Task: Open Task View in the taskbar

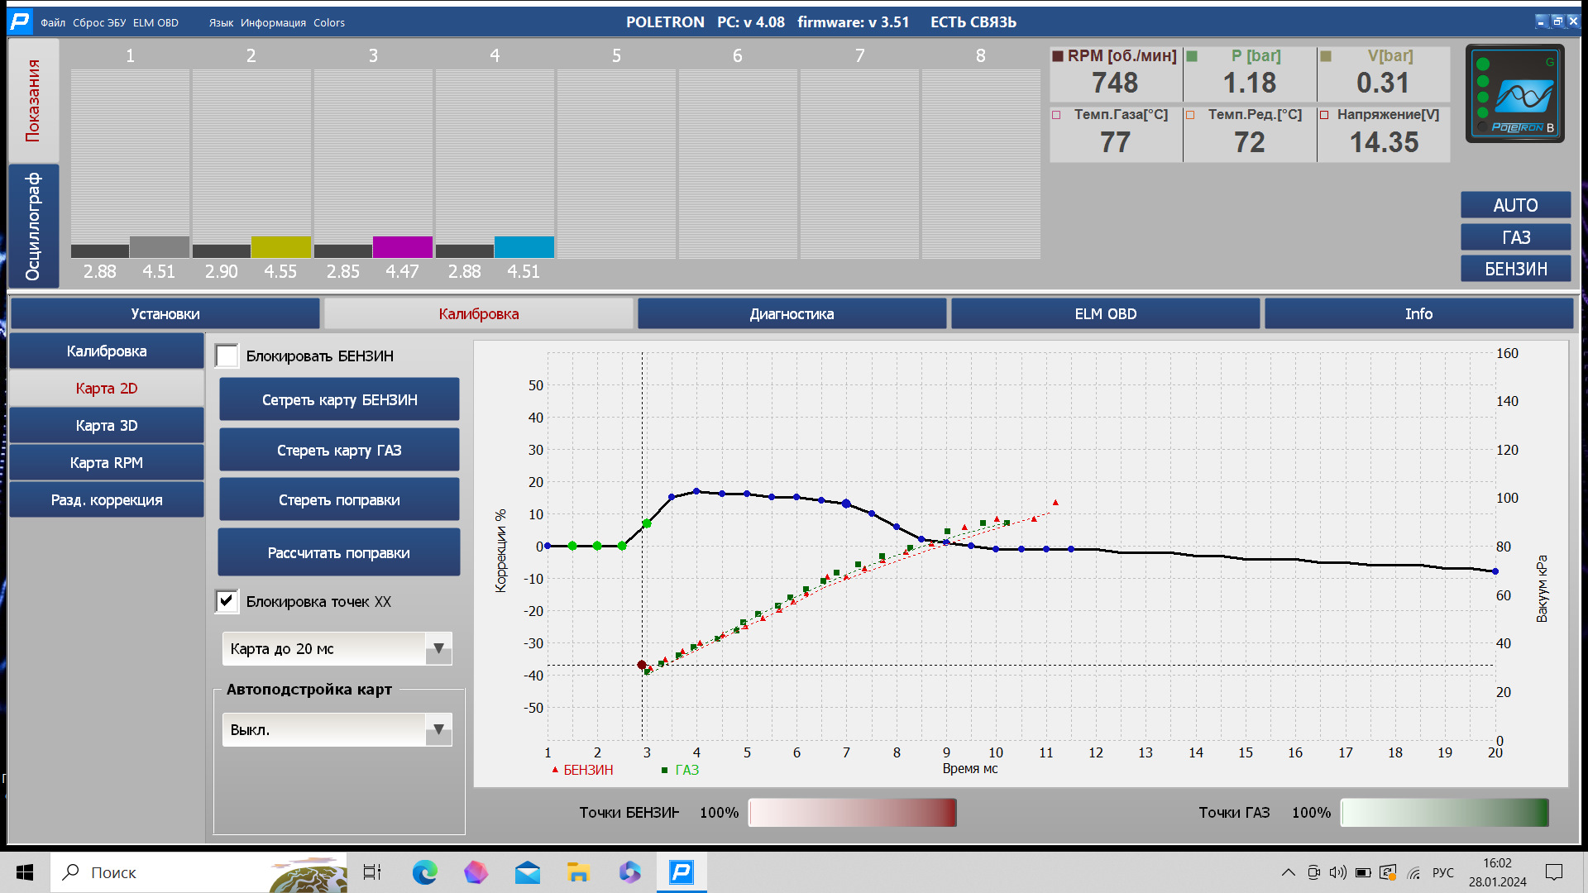Action: point(372,872)
